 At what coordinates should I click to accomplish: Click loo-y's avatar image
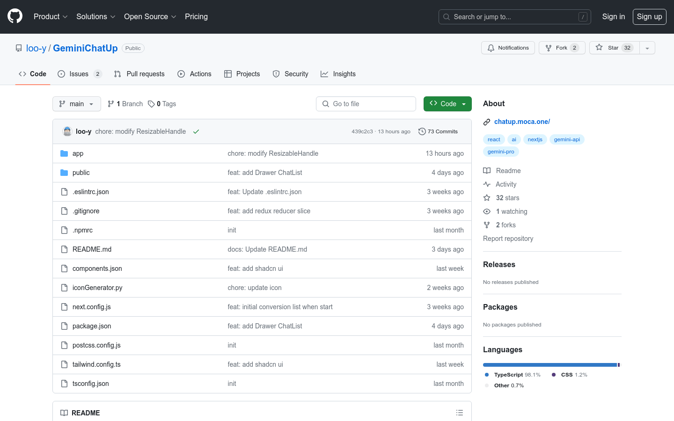pos(67,131)
